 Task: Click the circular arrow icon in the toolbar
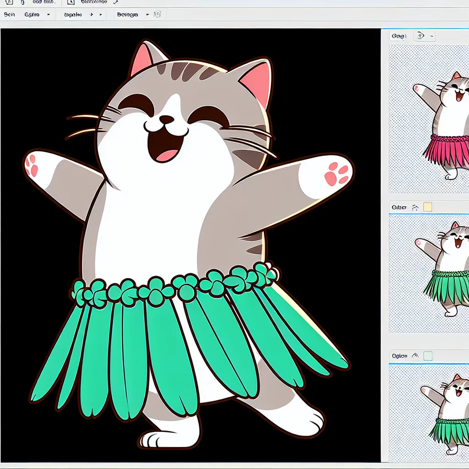click(157, 15)
